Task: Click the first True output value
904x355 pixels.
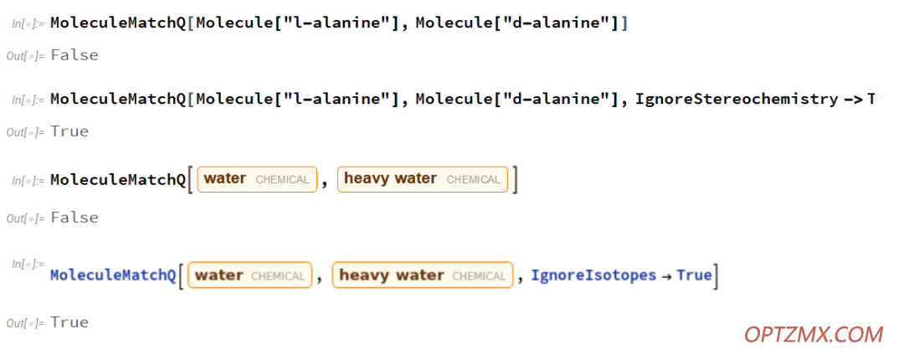Action: pos(69,131)
